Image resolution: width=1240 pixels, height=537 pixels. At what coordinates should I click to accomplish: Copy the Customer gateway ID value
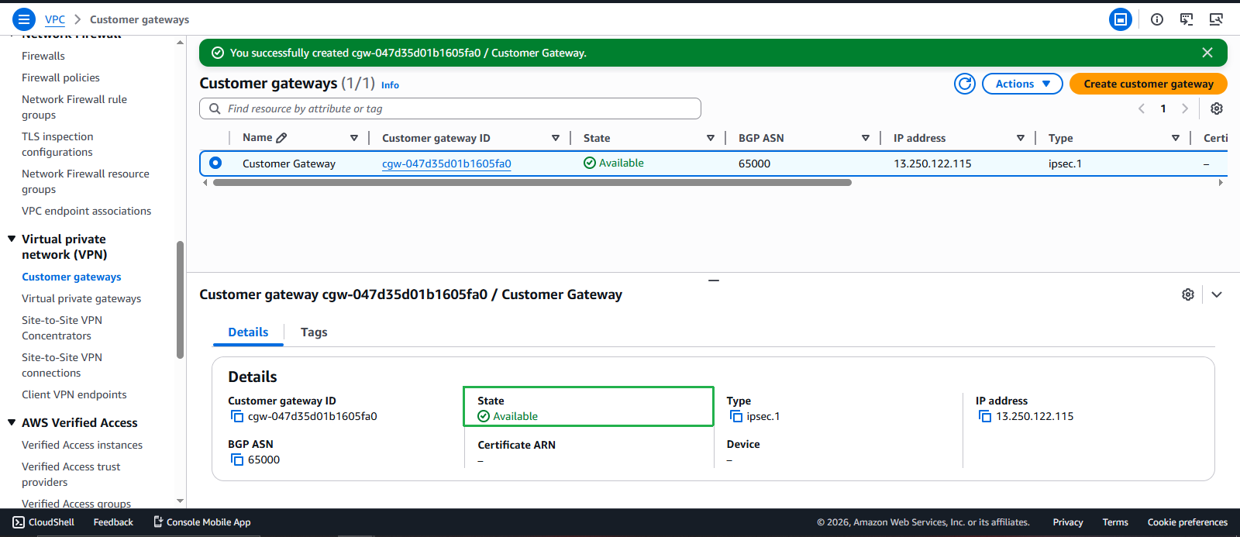[237, 416]
